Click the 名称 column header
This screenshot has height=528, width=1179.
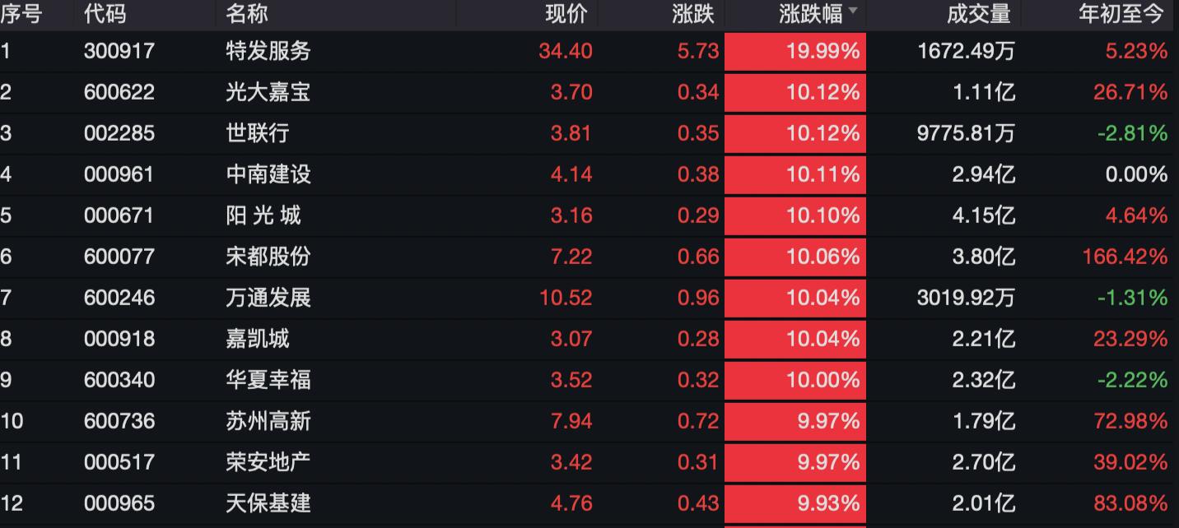(247, 13)
